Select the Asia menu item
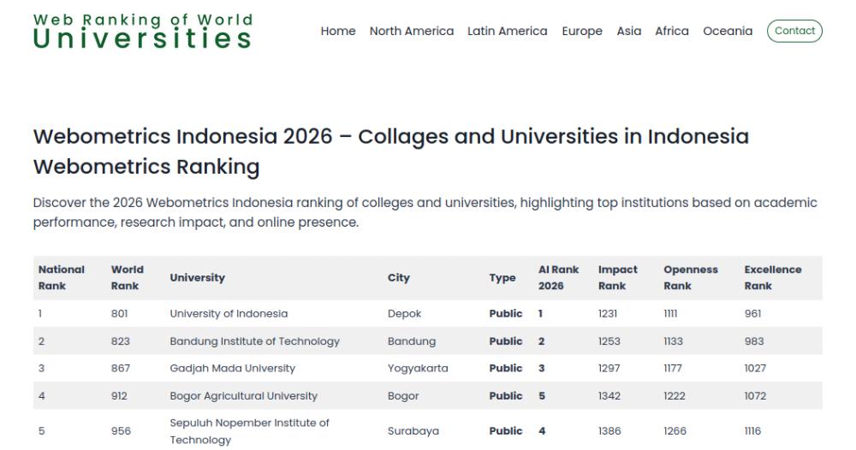856x450 pixels. tap(629, 31)
